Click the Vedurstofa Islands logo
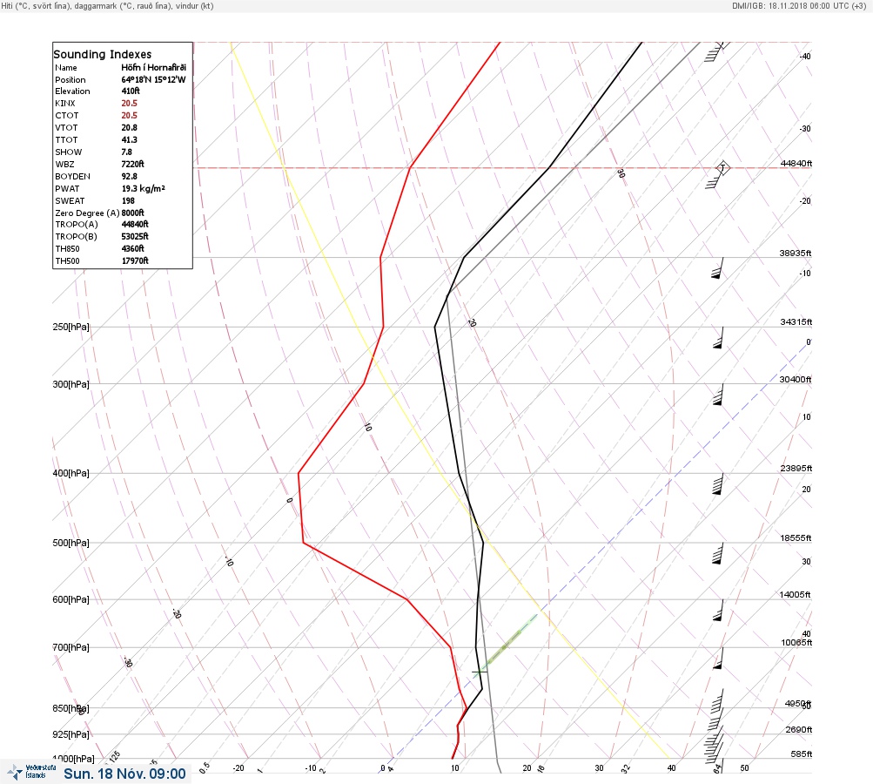 tap(31, 772)
